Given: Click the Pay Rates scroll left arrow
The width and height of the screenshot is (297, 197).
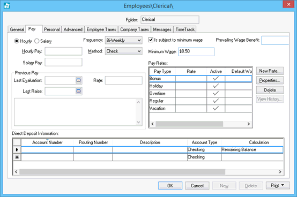Looking at the screenshot, I should coord(152,124).
